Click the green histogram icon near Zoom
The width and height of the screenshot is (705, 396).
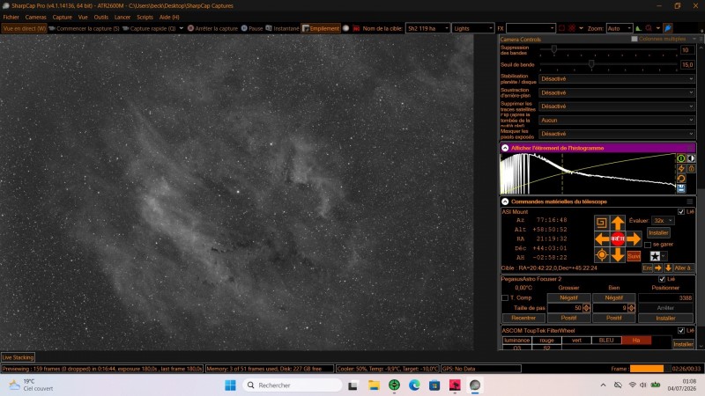coord(638,28)
